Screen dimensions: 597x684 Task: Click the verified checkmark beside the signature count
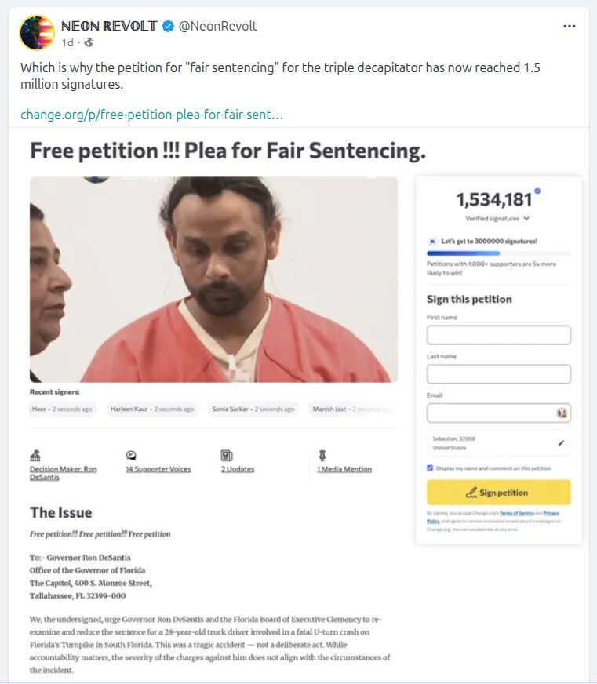pyautogui.click(x=537, y=191)
